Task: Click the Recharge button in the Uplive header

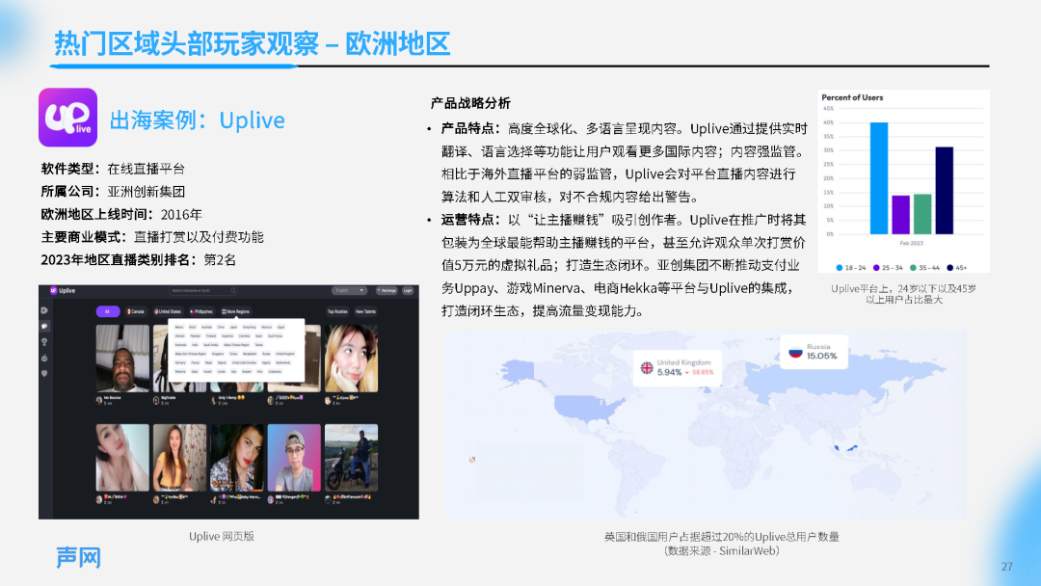Action: tap(387, 291)
